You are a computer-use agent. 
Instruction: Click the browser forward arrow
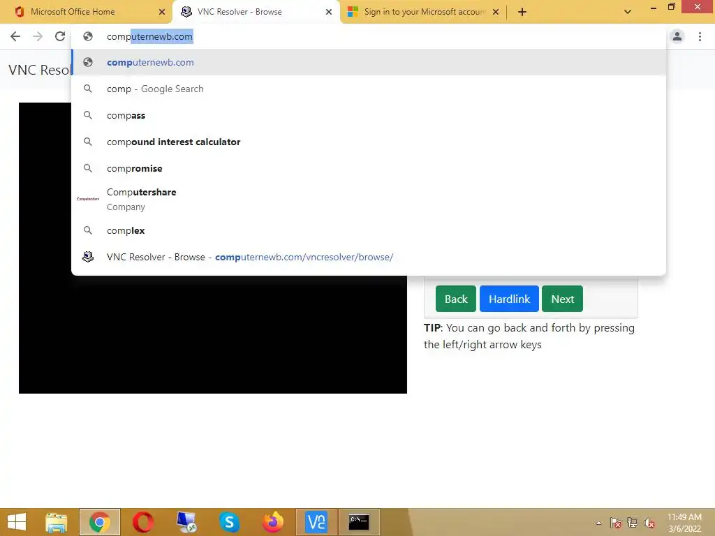(38, 36)
